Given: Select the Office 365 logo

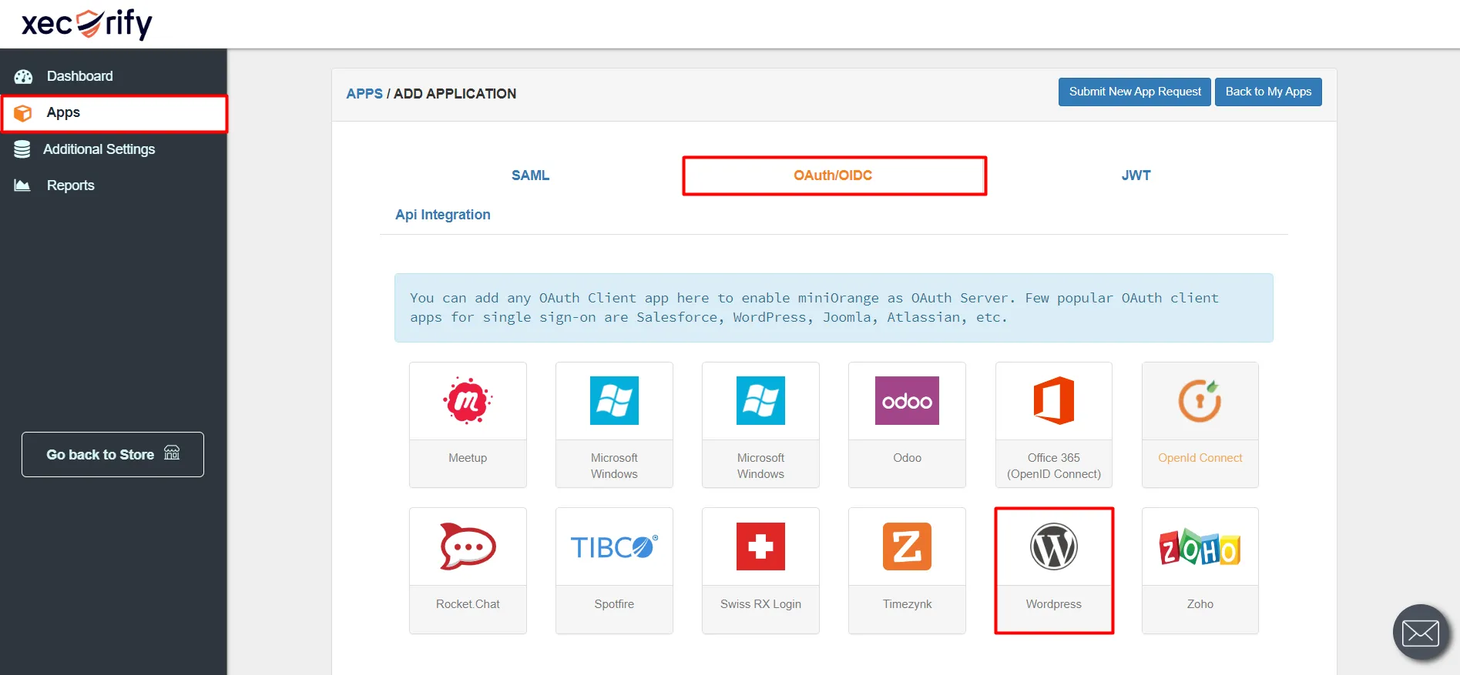Looking at the screenshot, I should coord(1053,400).
